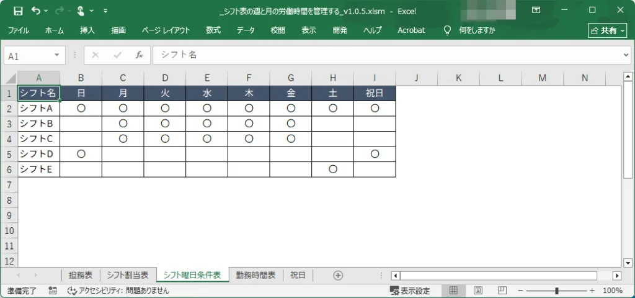Image resolution: width=635 pixels, height=298 pixels.
Task: Select column K header
Action: (x=458, y=78)
